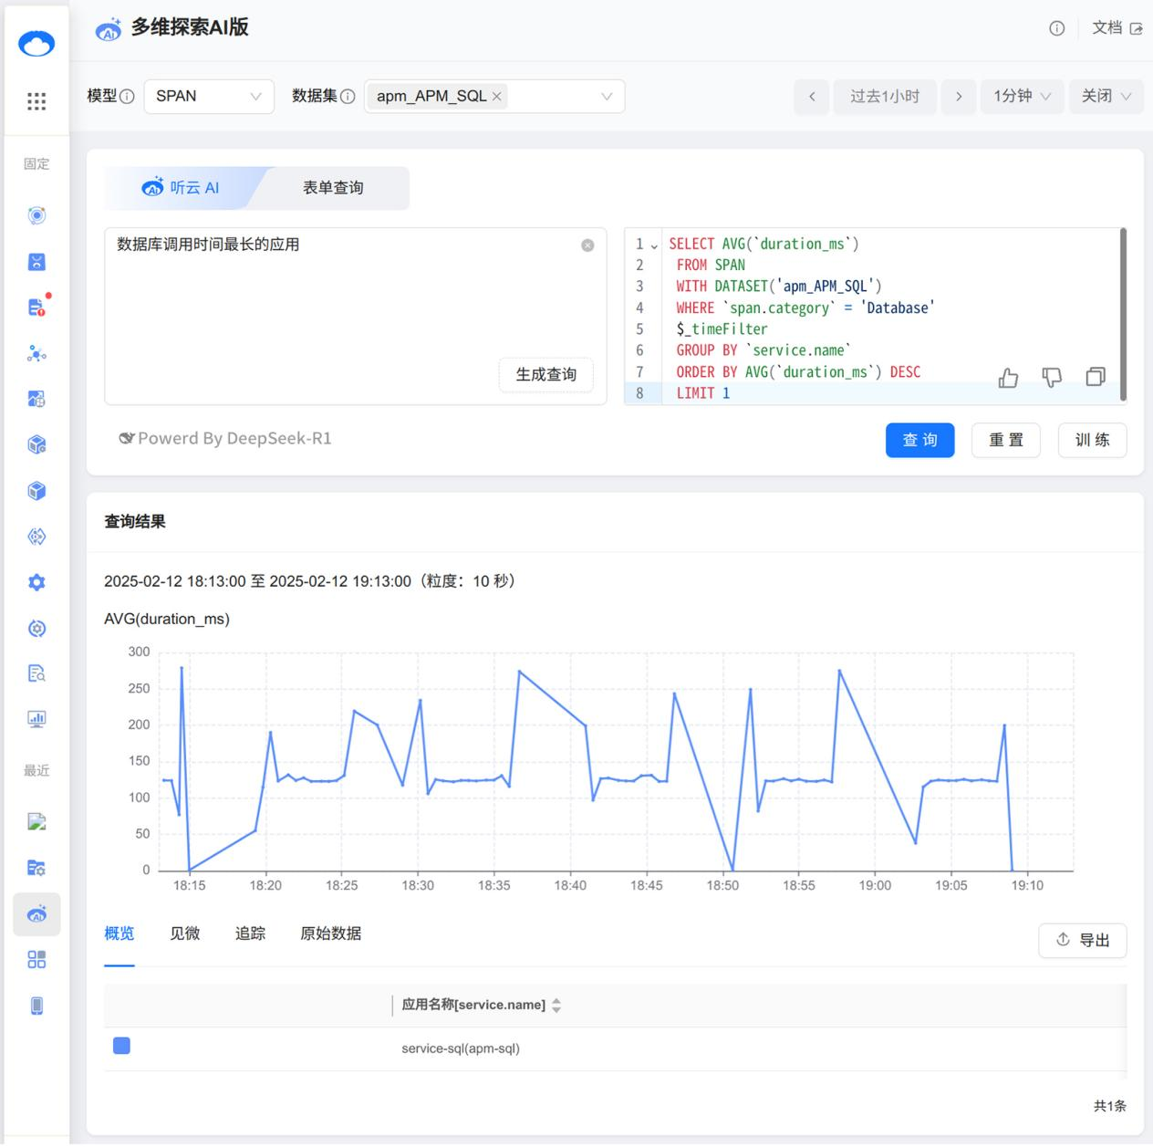Open the list-with-gear icon in recent section
Image resolution: width=1153 pixels, height=1147 pixels.
(36, 868)
